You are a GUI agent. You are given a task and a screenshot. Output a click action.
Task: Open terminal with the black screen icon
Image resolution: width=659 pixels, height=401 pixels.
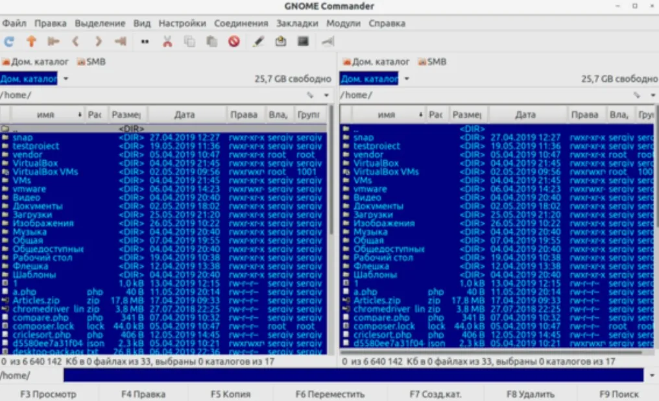click(x=303, y=41)
